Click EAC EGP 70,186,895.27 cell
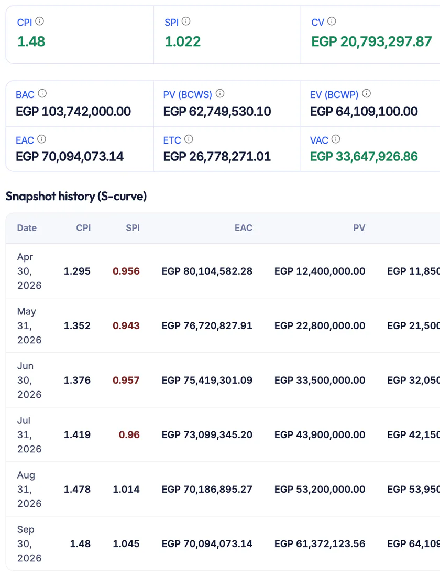The image size is (440, 587). coord(207,490)
